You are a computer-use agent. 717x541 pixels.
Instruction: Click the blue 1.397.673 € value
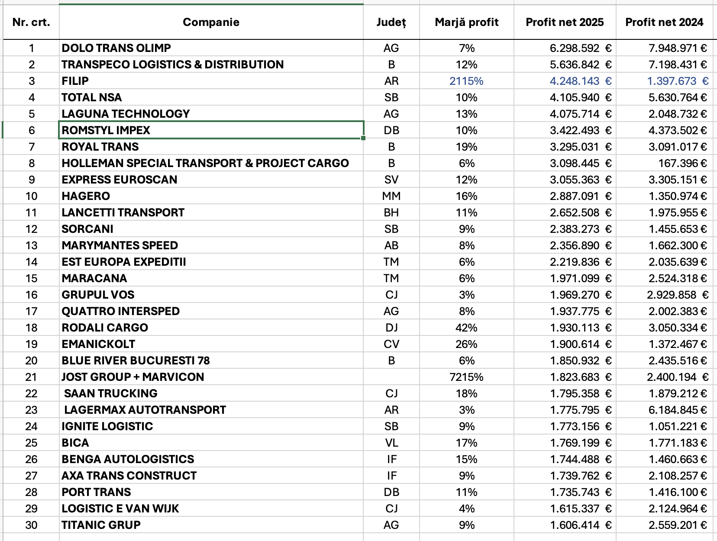coord(678,81)
